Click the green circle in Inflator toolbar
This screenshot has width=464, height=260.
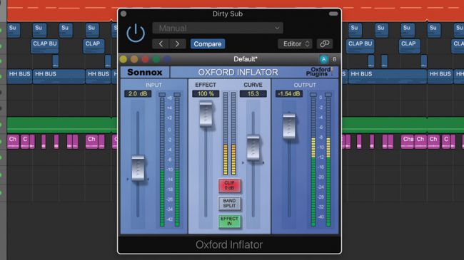156,59
